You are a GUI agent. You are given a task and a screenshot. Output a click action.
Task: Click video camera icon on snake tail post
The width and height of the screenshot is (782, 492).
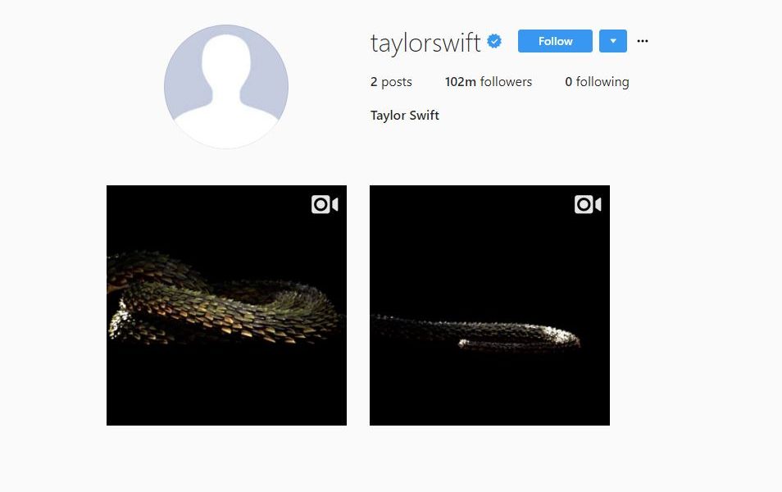pyautogui.click(x=588, y=204)
